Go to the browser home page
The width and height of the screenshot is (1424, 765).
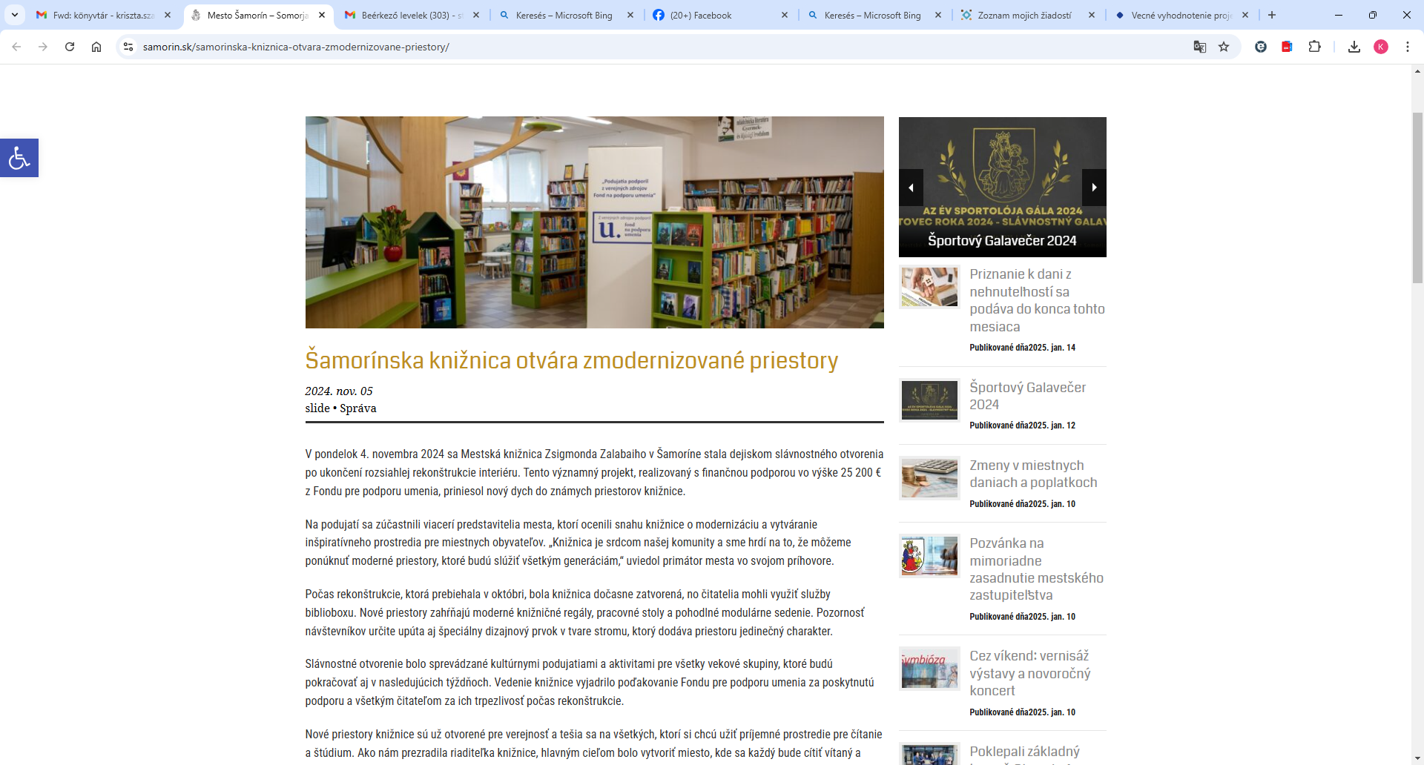click(x=96, y=47)
